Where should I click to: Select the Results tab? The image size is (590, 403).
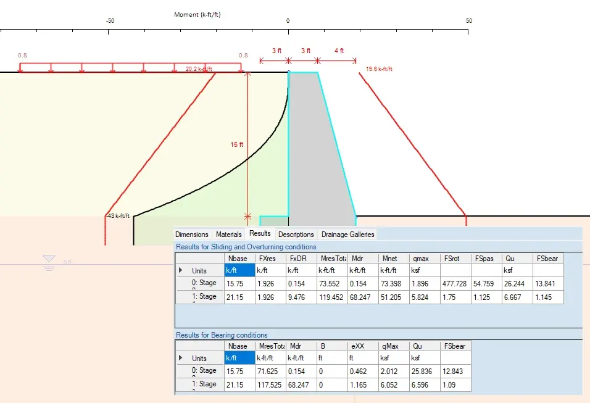tap(260, 233)
